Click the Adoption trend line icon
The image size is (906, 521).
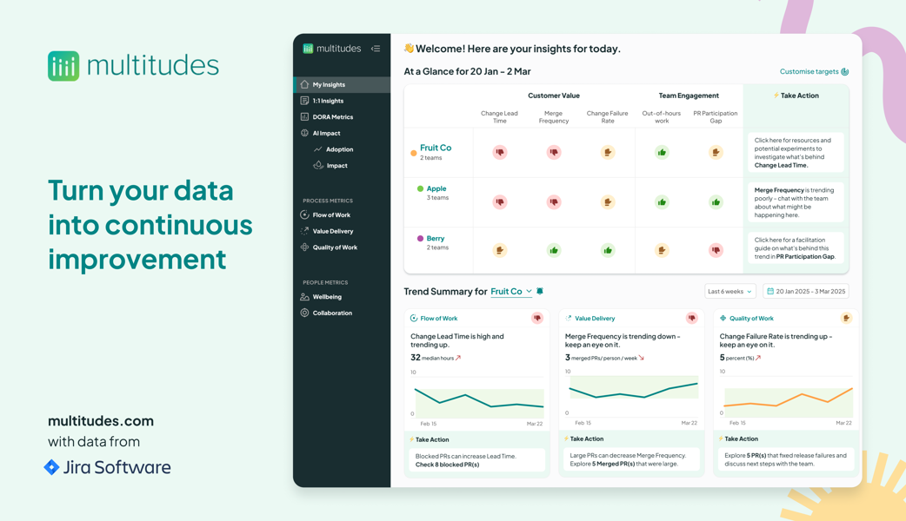(x=317, y=148)
